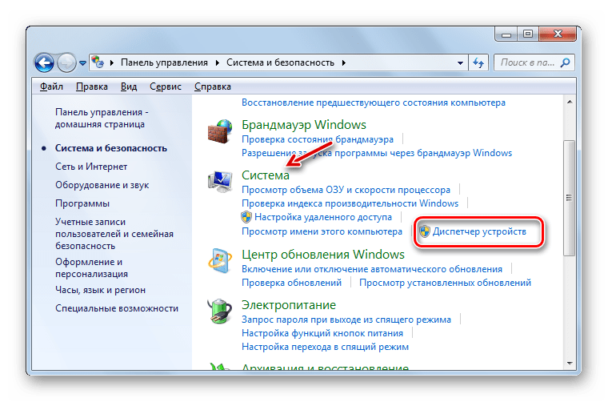Click the vertical scrollbar thumb
608x402 pixels.
coord(570,198)
